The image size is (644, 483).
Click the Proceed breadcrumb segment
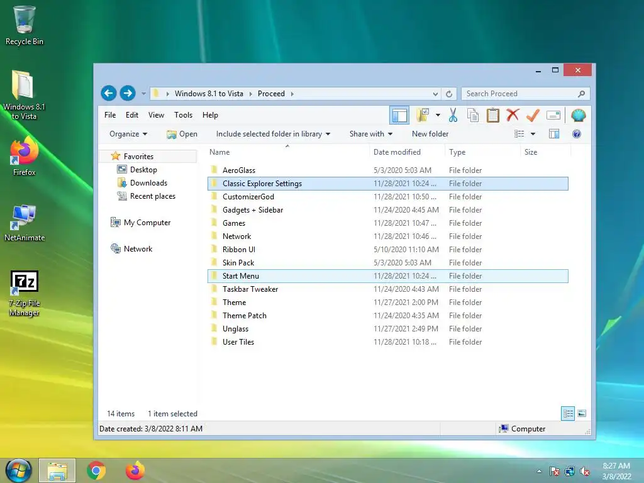click(271, 94)
